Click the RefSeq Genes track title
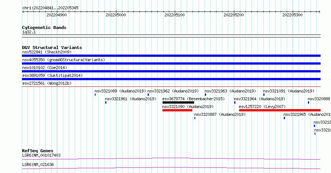 point(38,151)
